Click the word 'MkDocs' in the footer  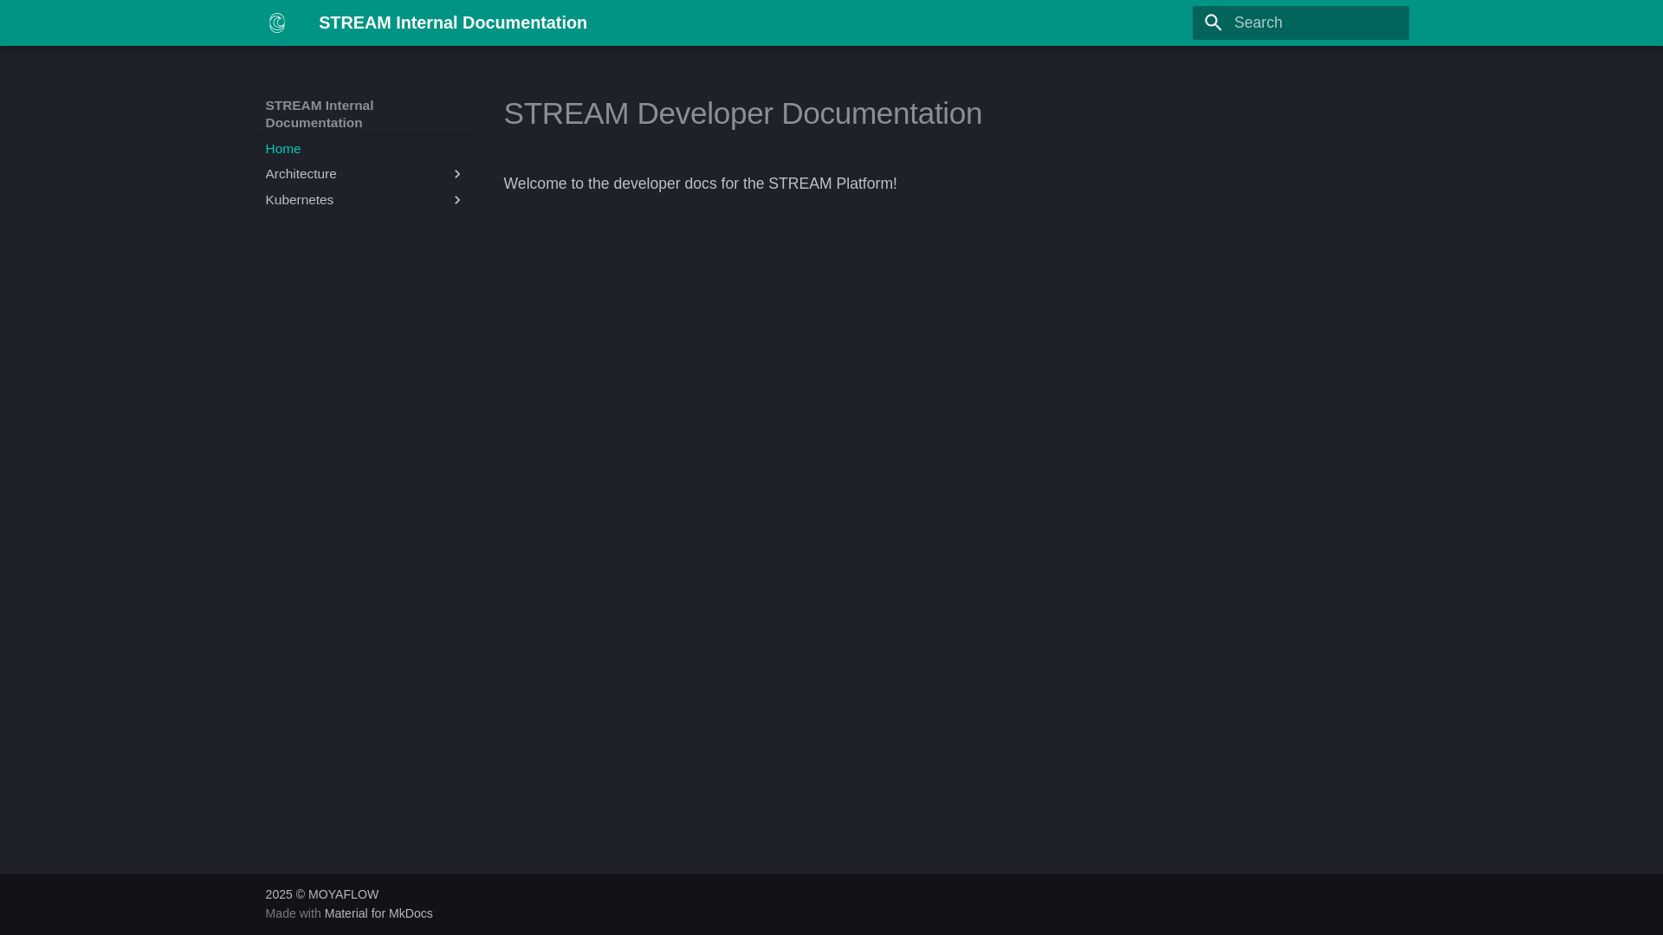pyautogui.click(x=411, y=913)
